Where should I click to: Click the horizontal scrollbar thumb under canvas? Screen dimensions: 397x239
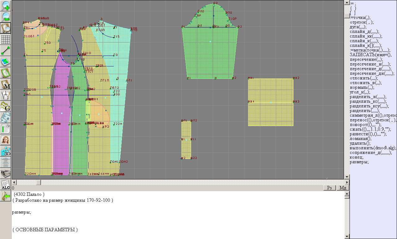coord(38,182)
